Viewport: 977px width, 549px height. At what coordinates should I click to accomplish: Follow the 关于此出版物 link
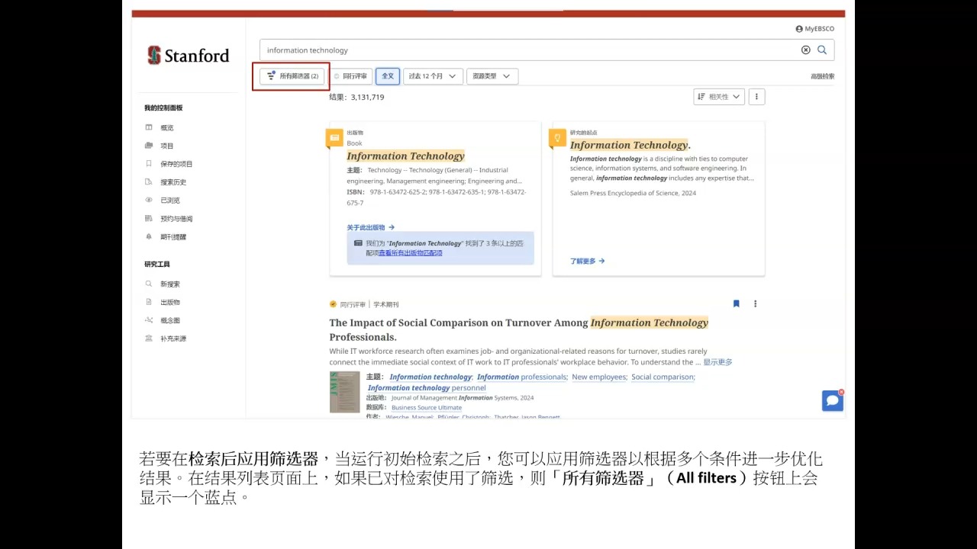click(x=371, y=227)
